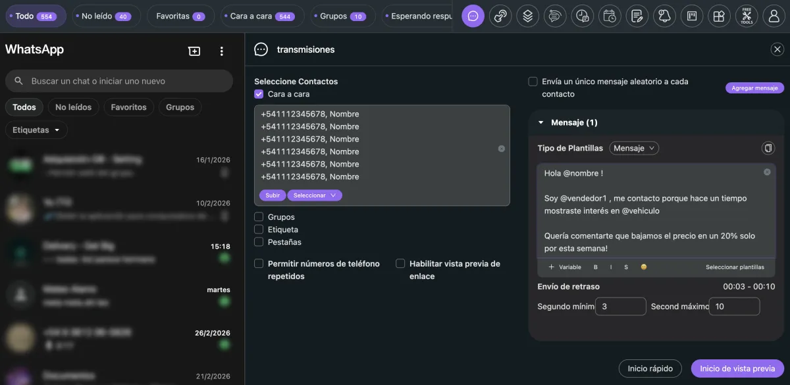Viewport: 790px width, 385px height.
Task: Open the clock with message scheduled icon
Action: click(x=582, y=16)
